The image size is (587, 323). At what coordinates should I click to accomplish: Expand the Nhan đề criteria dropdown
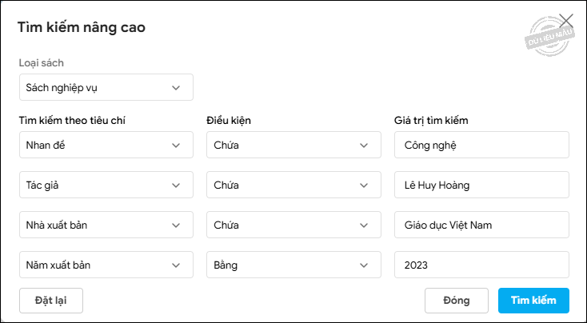pyautogui.click(x=106, y=145)
